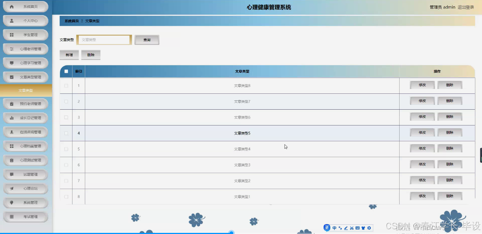
Task: Check the box for row 文章类型1
Action: (66, 196)
